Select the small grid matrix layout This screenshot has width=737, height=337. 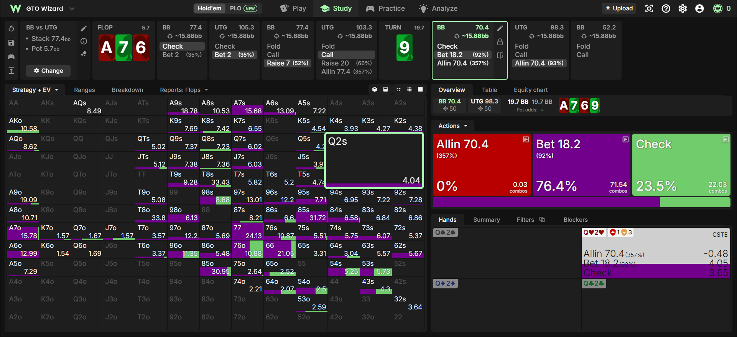click(x=398, y=89)
